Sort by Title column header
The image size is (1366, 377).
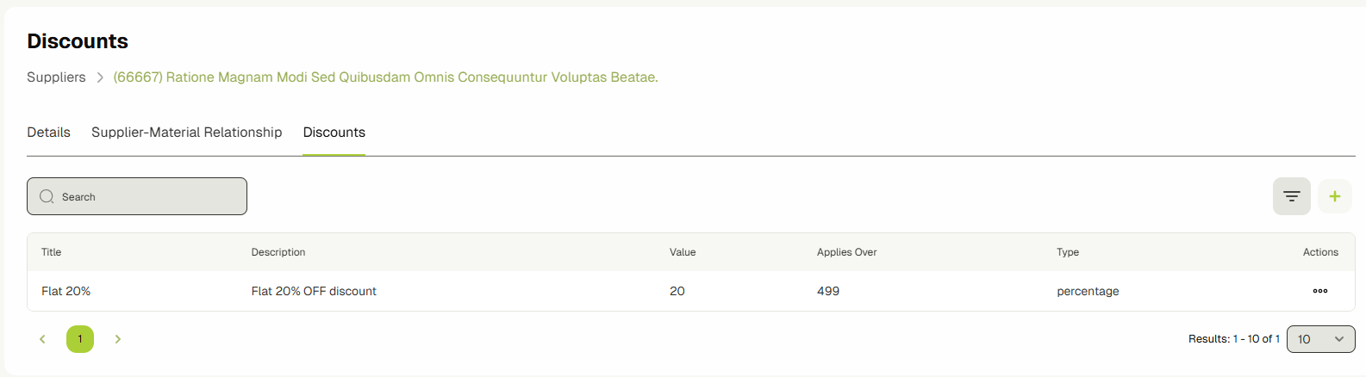pos(52,252)
